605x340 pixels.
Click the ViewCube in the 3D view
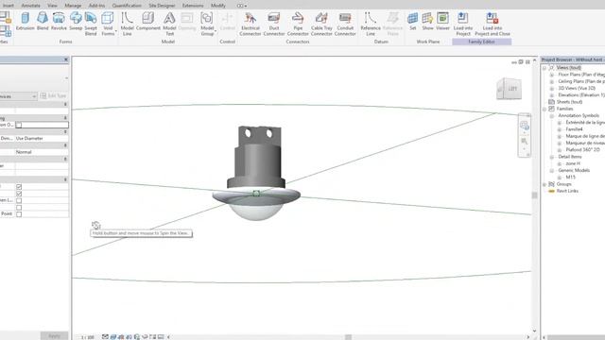[509, 89]
